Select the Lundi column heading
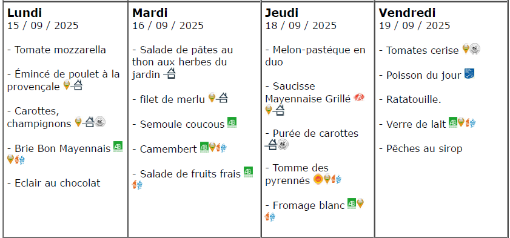The image size is (510, 238). point(24,13)
